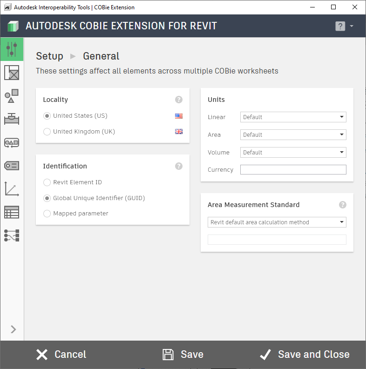366x369 pixels.
Task: Show Identification help tooltip icon
Action: pos(179,166)
